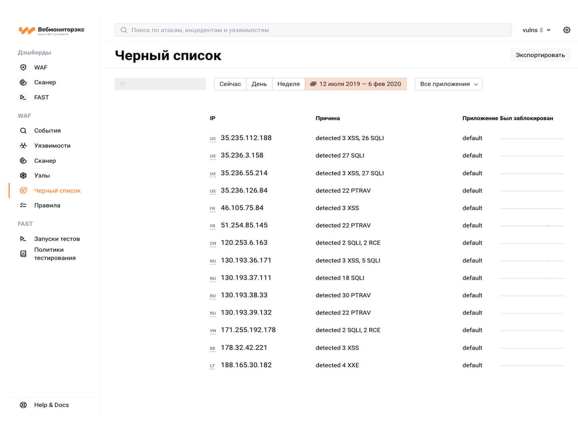Focus the IP filter input field
Screen dimensions: 578x431
pyautogui.click(x=160, y=84)
